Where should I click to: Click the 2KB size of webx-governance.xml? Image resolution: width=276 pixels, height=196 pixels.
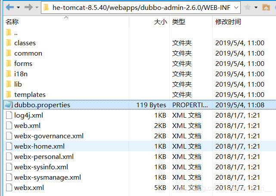160,136
